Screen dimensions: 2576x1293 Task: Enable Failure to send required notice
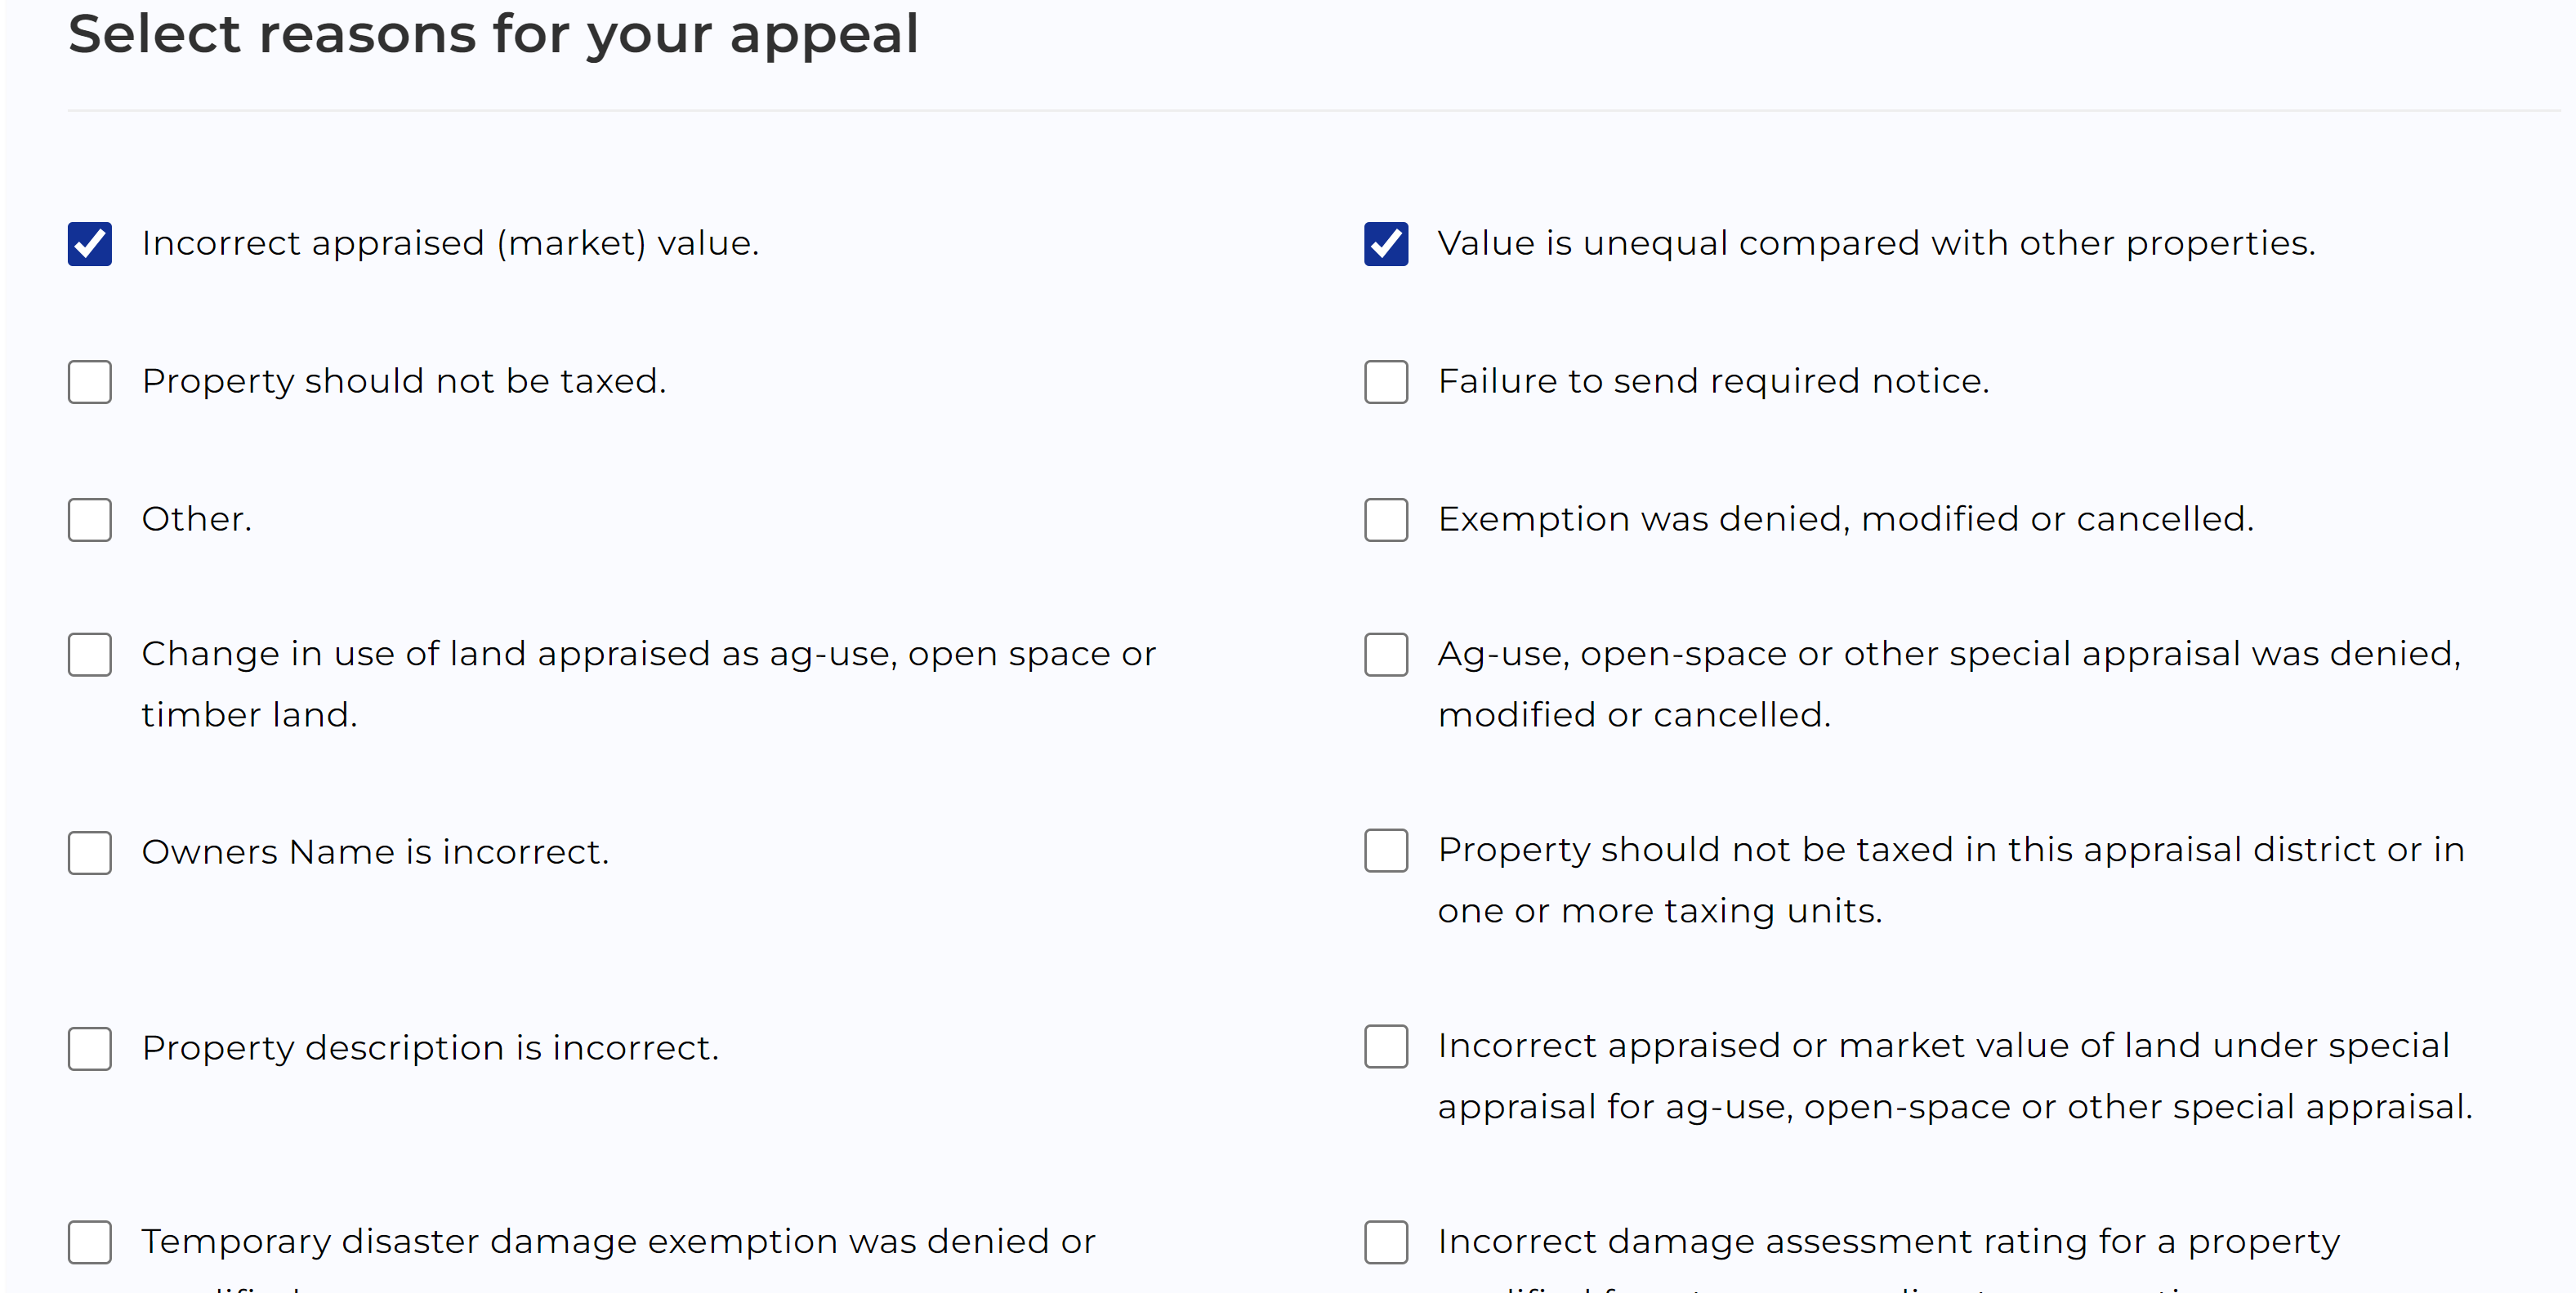(1386, 382)
